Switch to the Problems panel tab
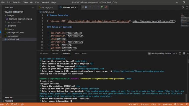 (44, 54)
